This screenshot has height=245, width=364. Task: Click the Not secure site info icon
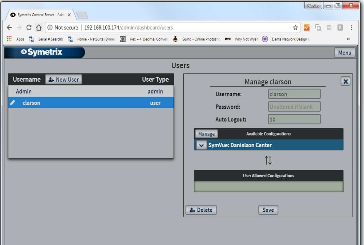click(50, 28)
